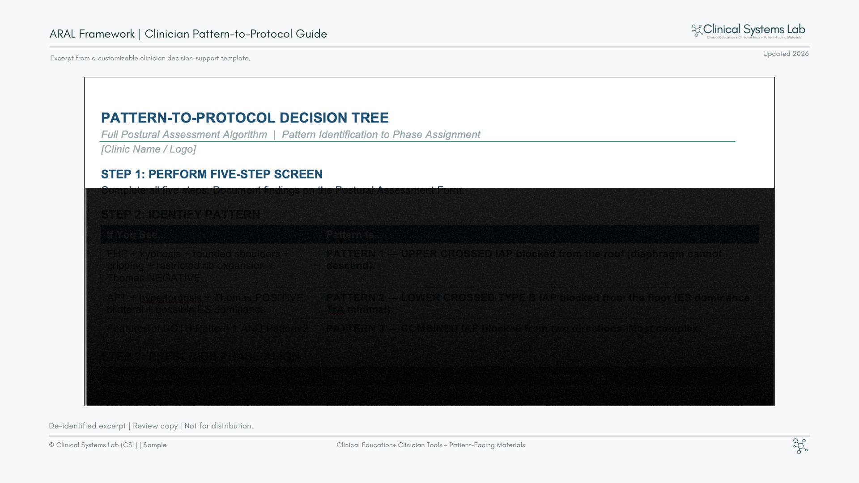Click the De-identified excerpt notice text

pyautogui.click(x=151, y=426)
